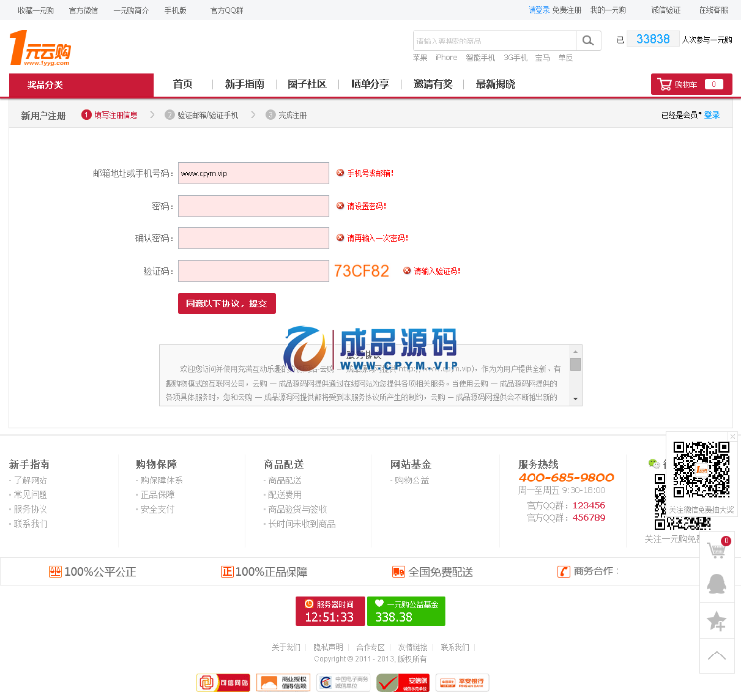The width and height of the screenshot is (741, 698).
Task: Open the shopping cart button in navigation bar
Action: click(x=692, y=84)
